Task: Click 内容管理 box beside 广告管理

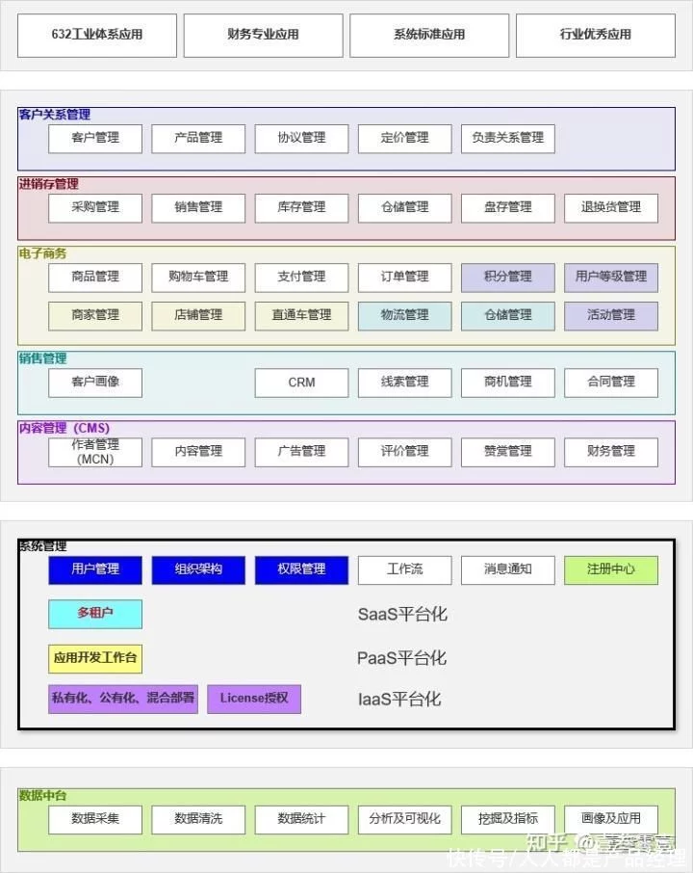Action: tap(198, 452)
